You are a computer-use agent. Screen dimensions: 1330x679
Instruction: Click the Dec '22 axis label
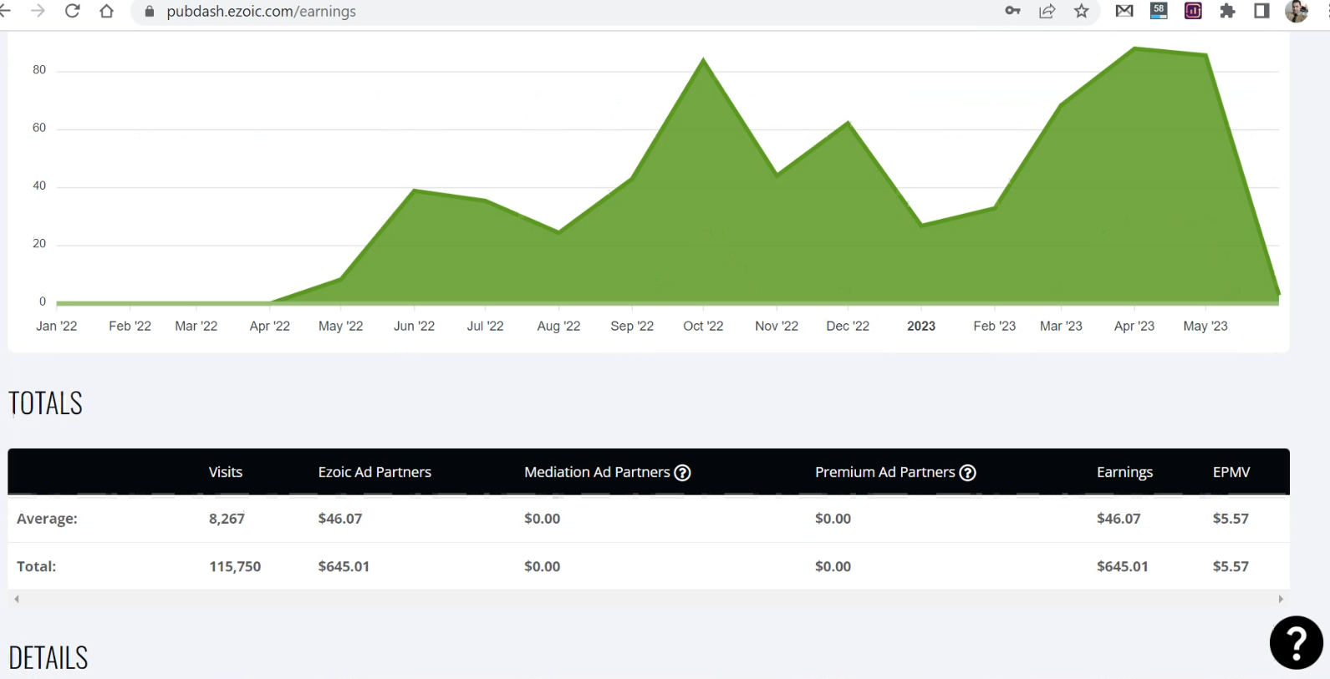coord(848,326)
